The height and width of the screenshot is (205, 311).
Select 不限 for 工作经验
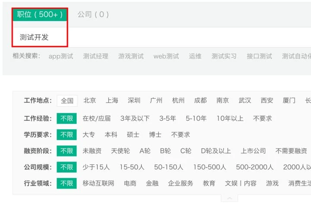click(x=67, y=118)
